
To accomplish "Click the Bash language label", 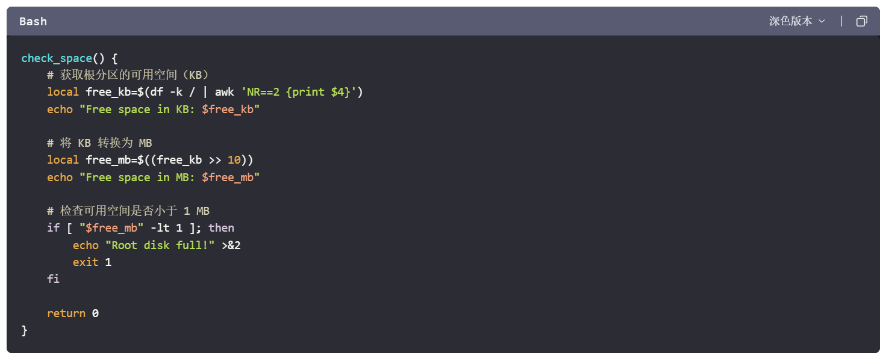I will point(33,22).
